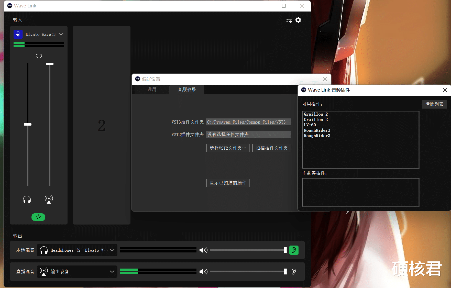The width and height of the screenshot is (451, 288).
Task: Open audio effects via green waveform button
Action: [38, 217]
